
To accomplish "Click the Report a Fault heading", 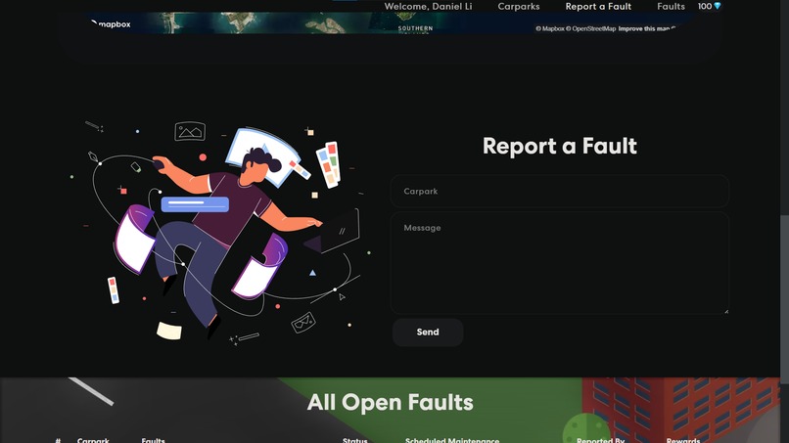I will pos(560,146).
